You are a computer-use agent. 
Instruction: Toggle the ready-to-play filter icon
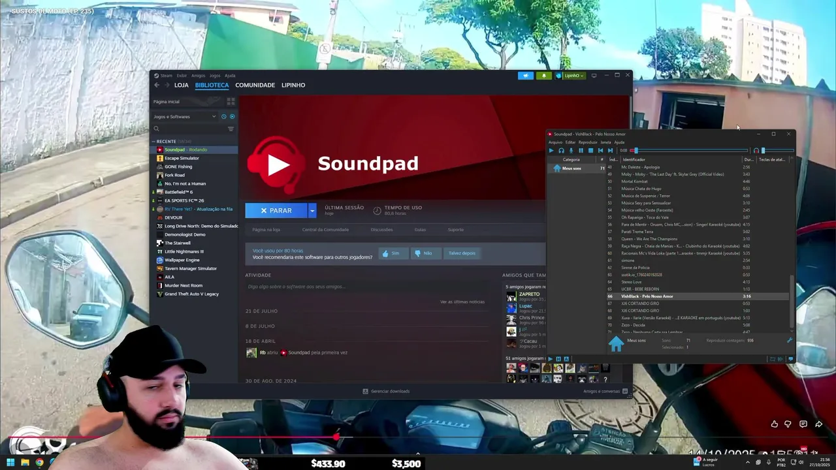(x=232, y=116)
